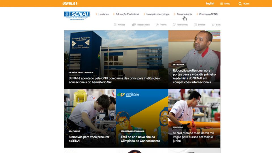Open 6 motivos para procurar SENAI
Viewport: 272px width, 153px height.
(x=89, y=139)
